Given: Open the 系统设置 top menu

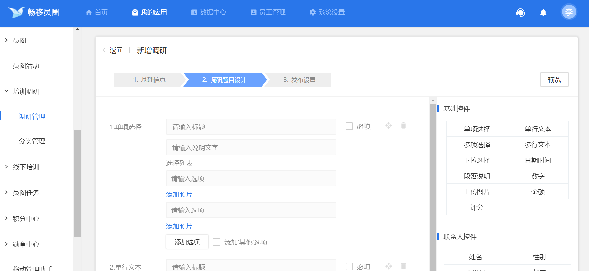Looking at the screenshot, I should [x=327, y=12].
